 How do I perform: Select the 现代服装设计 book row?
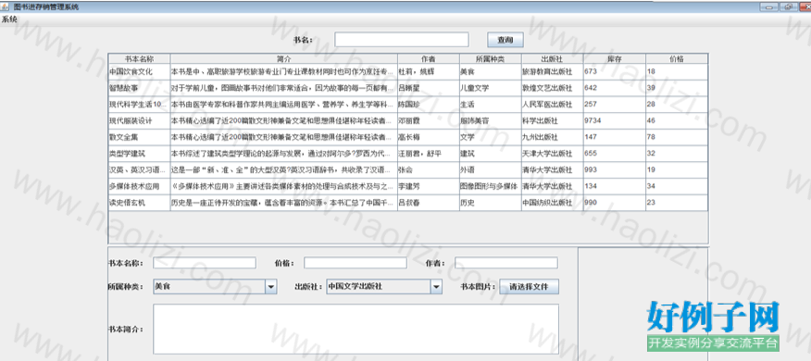tap(408, 121)
